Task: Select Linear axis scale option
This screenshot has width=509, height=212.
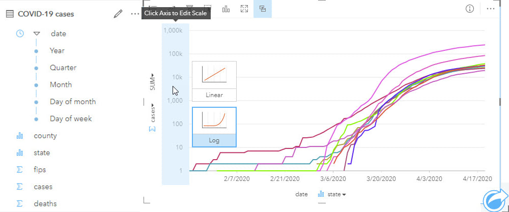Action: pos(214,81)
